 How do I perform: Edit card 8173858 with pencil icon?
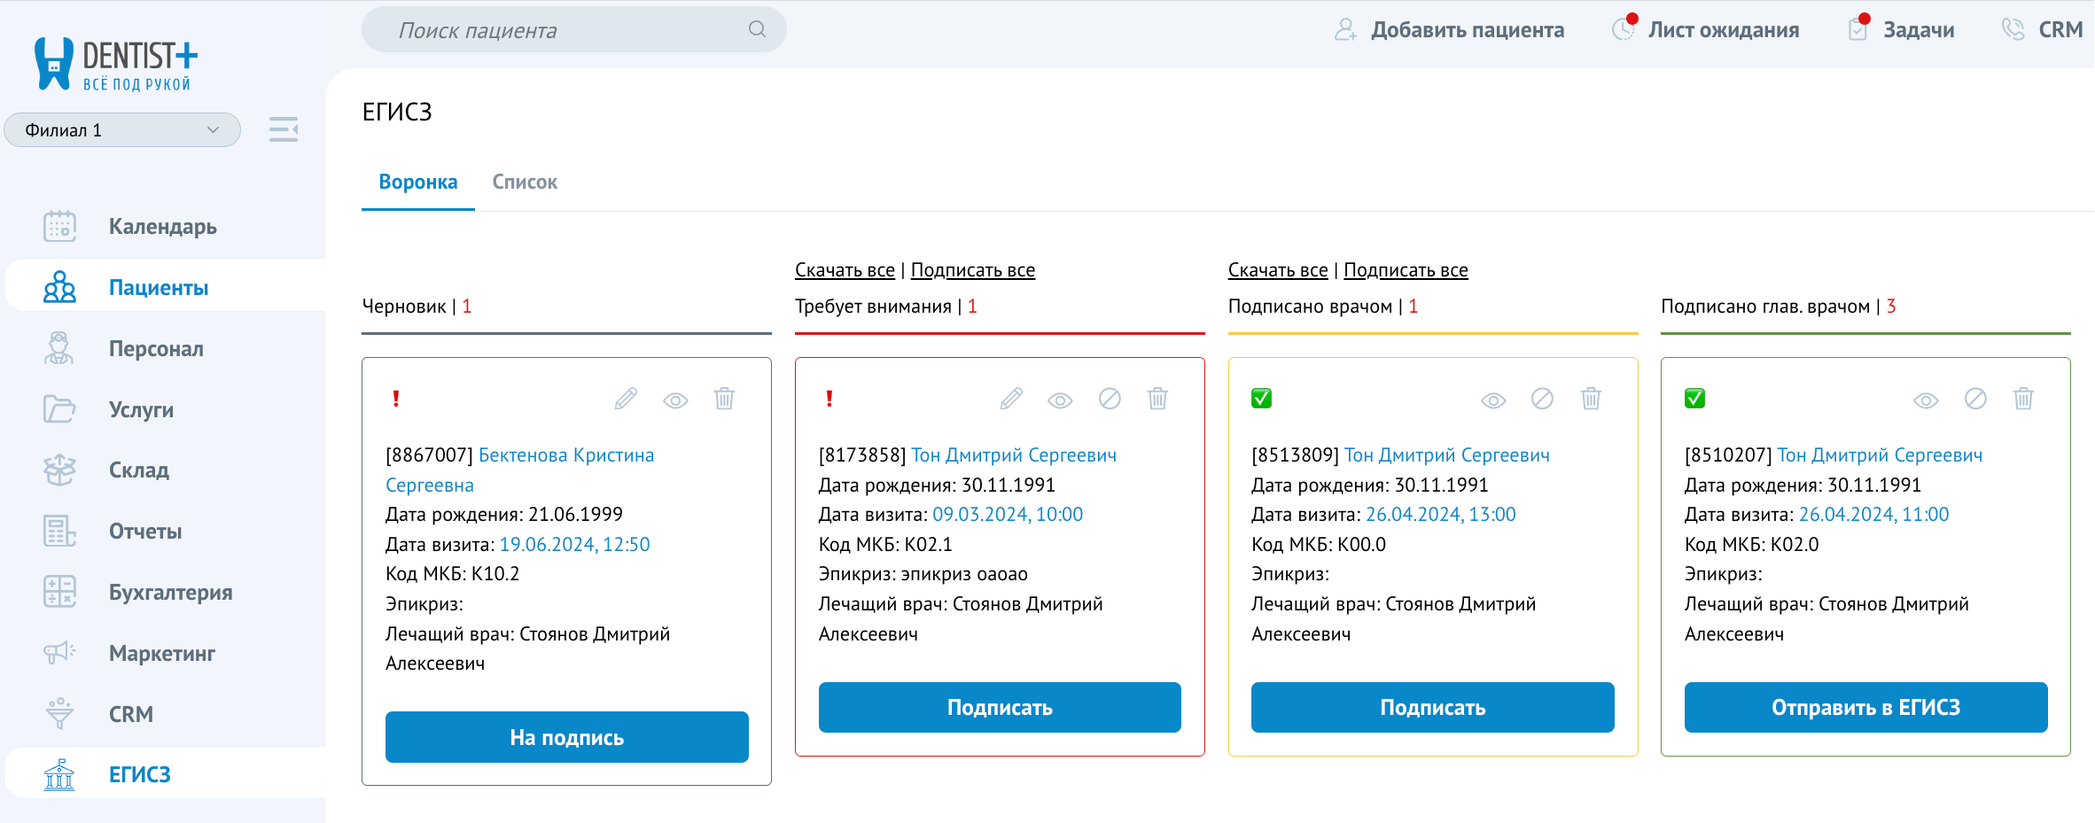tap(1011, 399)
